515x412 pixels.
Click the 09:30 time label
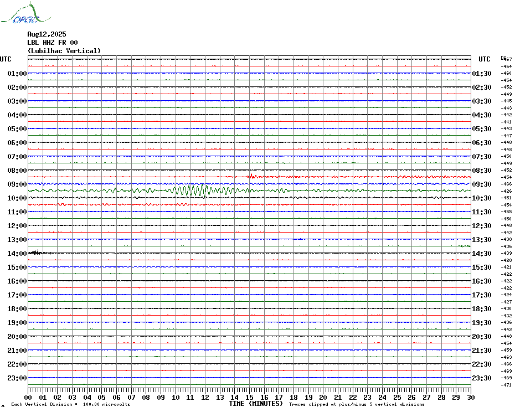coord(482,184)
